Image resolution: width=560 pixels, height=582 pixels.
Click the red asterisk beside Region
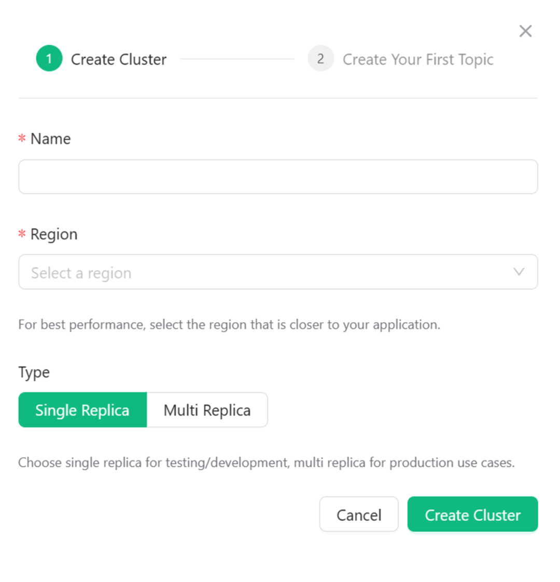click(22, 234)
